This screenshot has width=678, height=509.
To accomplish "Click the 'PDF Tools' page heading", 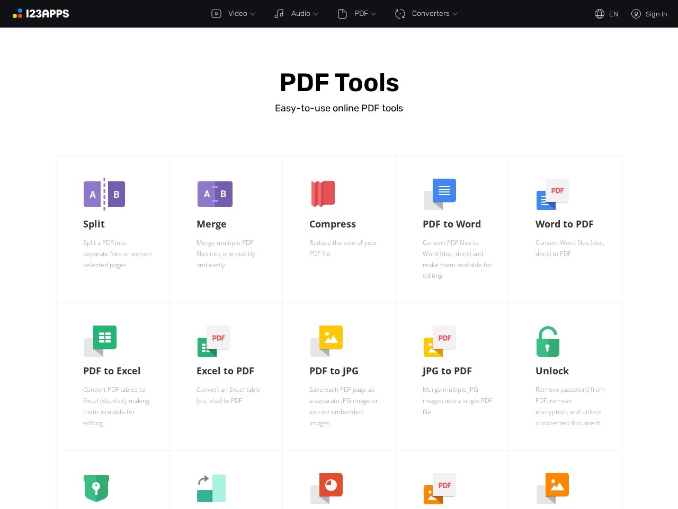I will coord(339,83).
